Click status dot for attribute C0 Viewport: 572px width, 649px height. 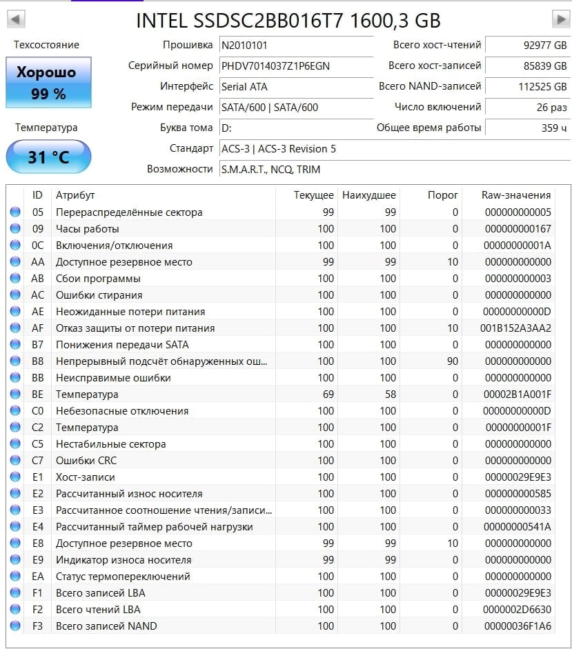pos(15,410)
